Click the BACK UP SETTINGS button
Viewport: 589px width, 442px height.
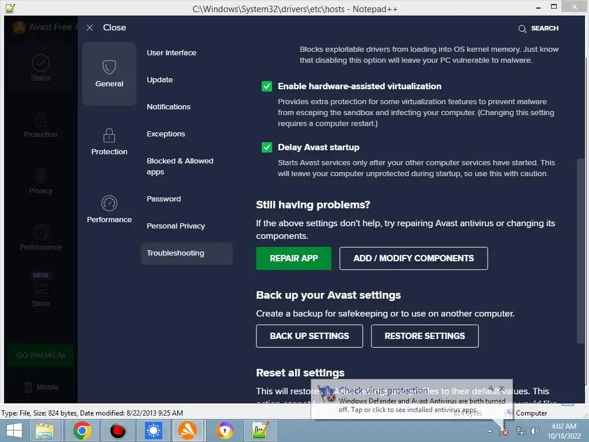click(x=309, y=336)
